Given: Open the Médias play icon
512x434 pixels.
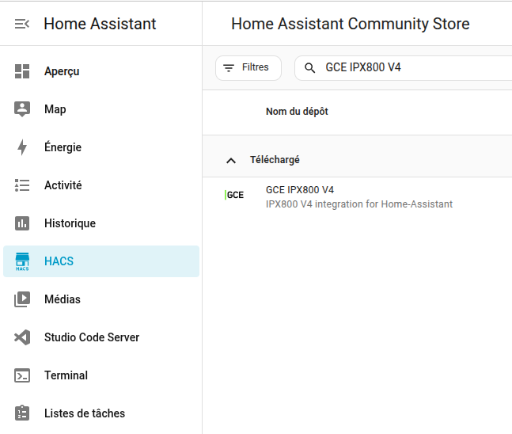Looking at the screenshot, I should 22,299.
